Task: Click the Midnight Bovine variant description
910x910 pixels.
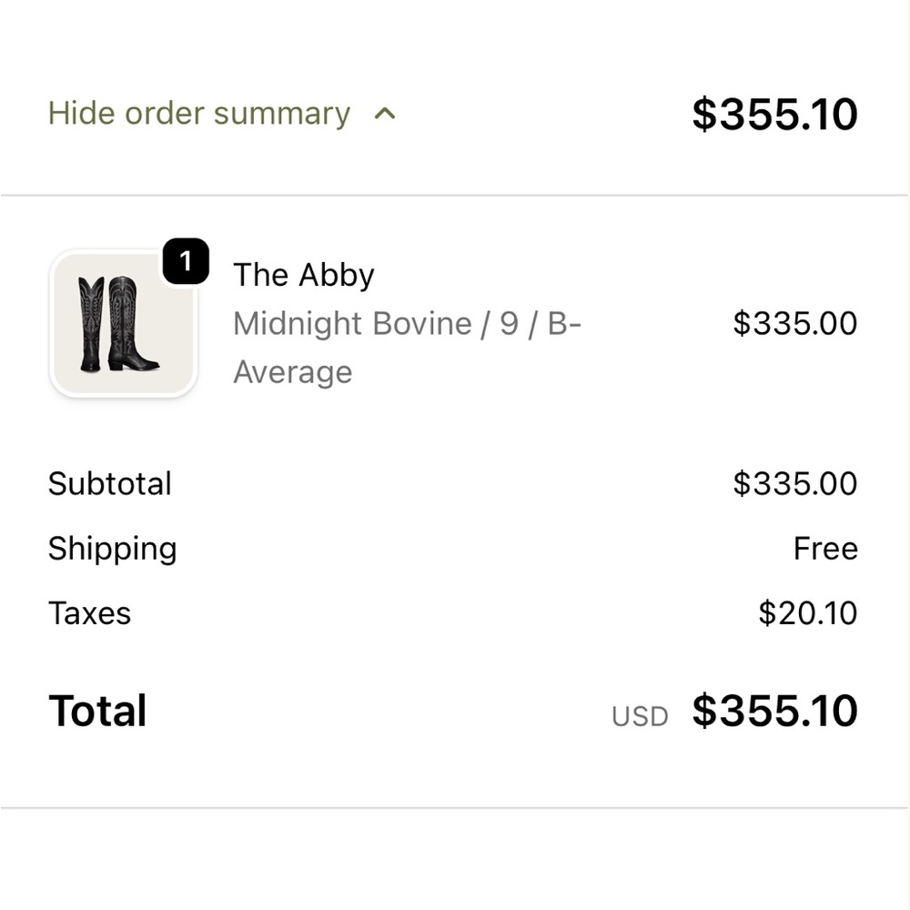Action: tap(407, 348)
